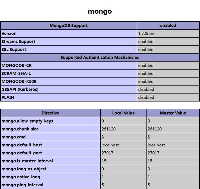Click the Local Value column header
This screenshot has width=200, height=189.
coord(123,113)
